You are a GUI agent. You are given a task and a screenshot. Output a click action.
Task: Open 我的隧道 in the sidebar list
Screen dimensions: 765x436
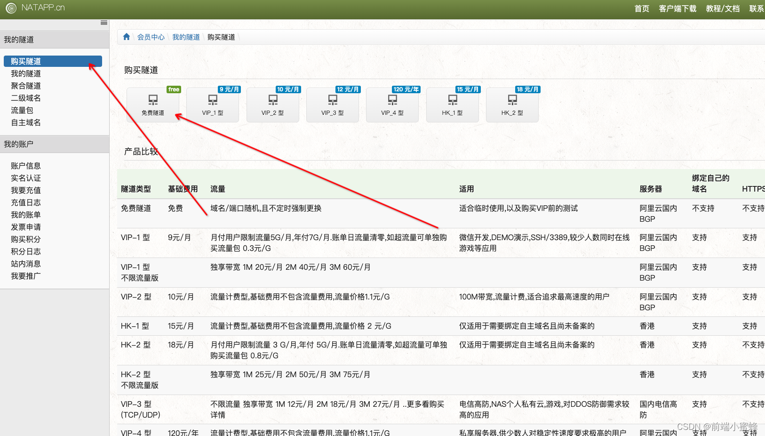(x=26, y=73)
